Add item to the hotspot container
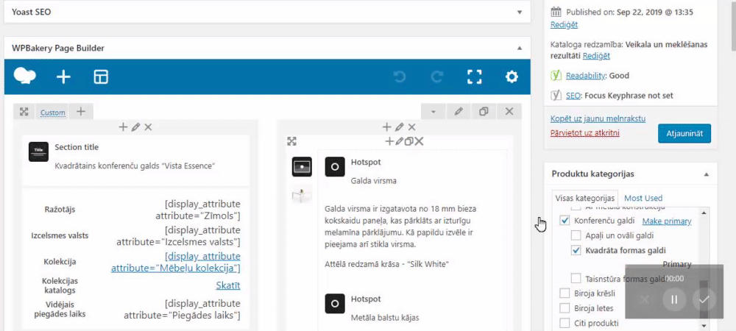Screen dimensions: 736x331 pos(389,141)
